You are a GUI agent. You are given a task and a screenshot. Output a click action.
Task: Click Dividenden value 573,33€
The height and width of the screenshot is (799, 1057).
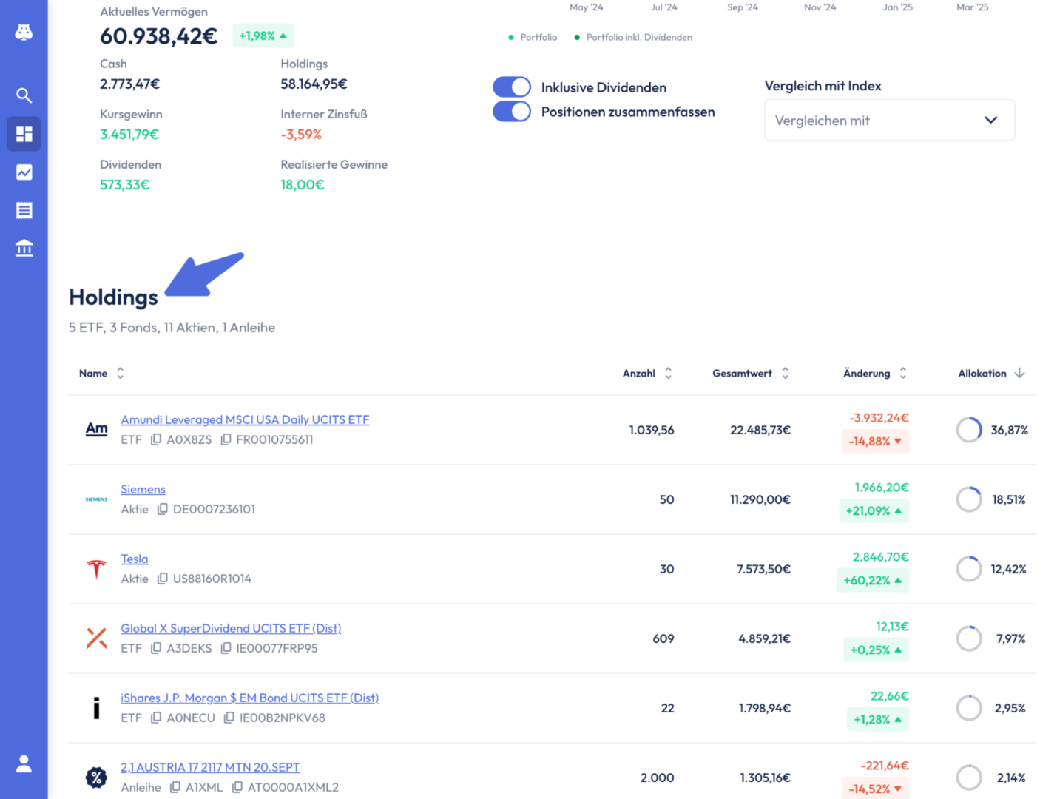pyautogui.click(x=125, y=185)
